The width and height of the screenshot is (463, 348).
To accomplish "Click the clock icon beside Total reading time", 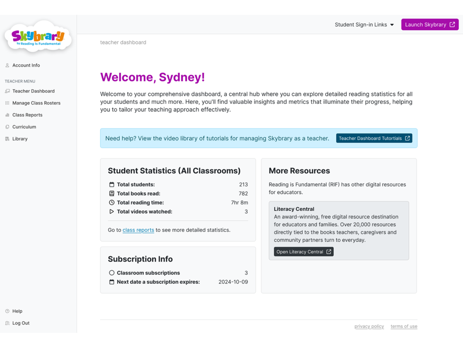I will pos(111,203).
